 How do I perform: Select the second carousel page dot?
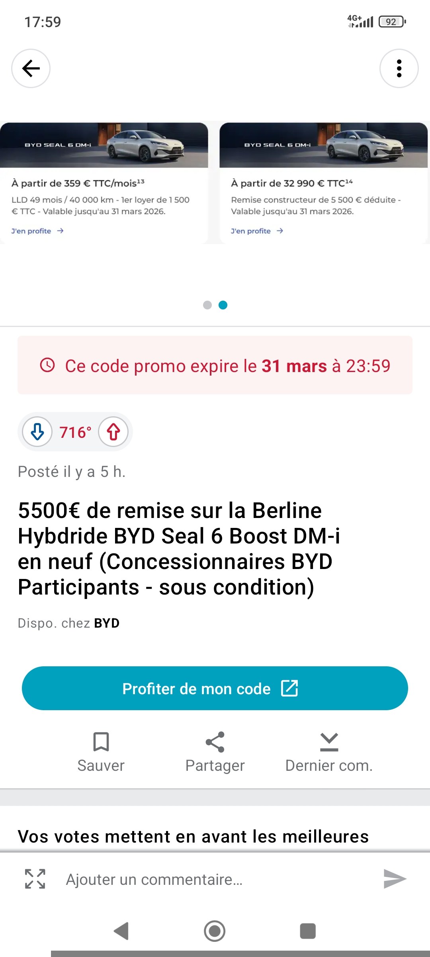223,305
